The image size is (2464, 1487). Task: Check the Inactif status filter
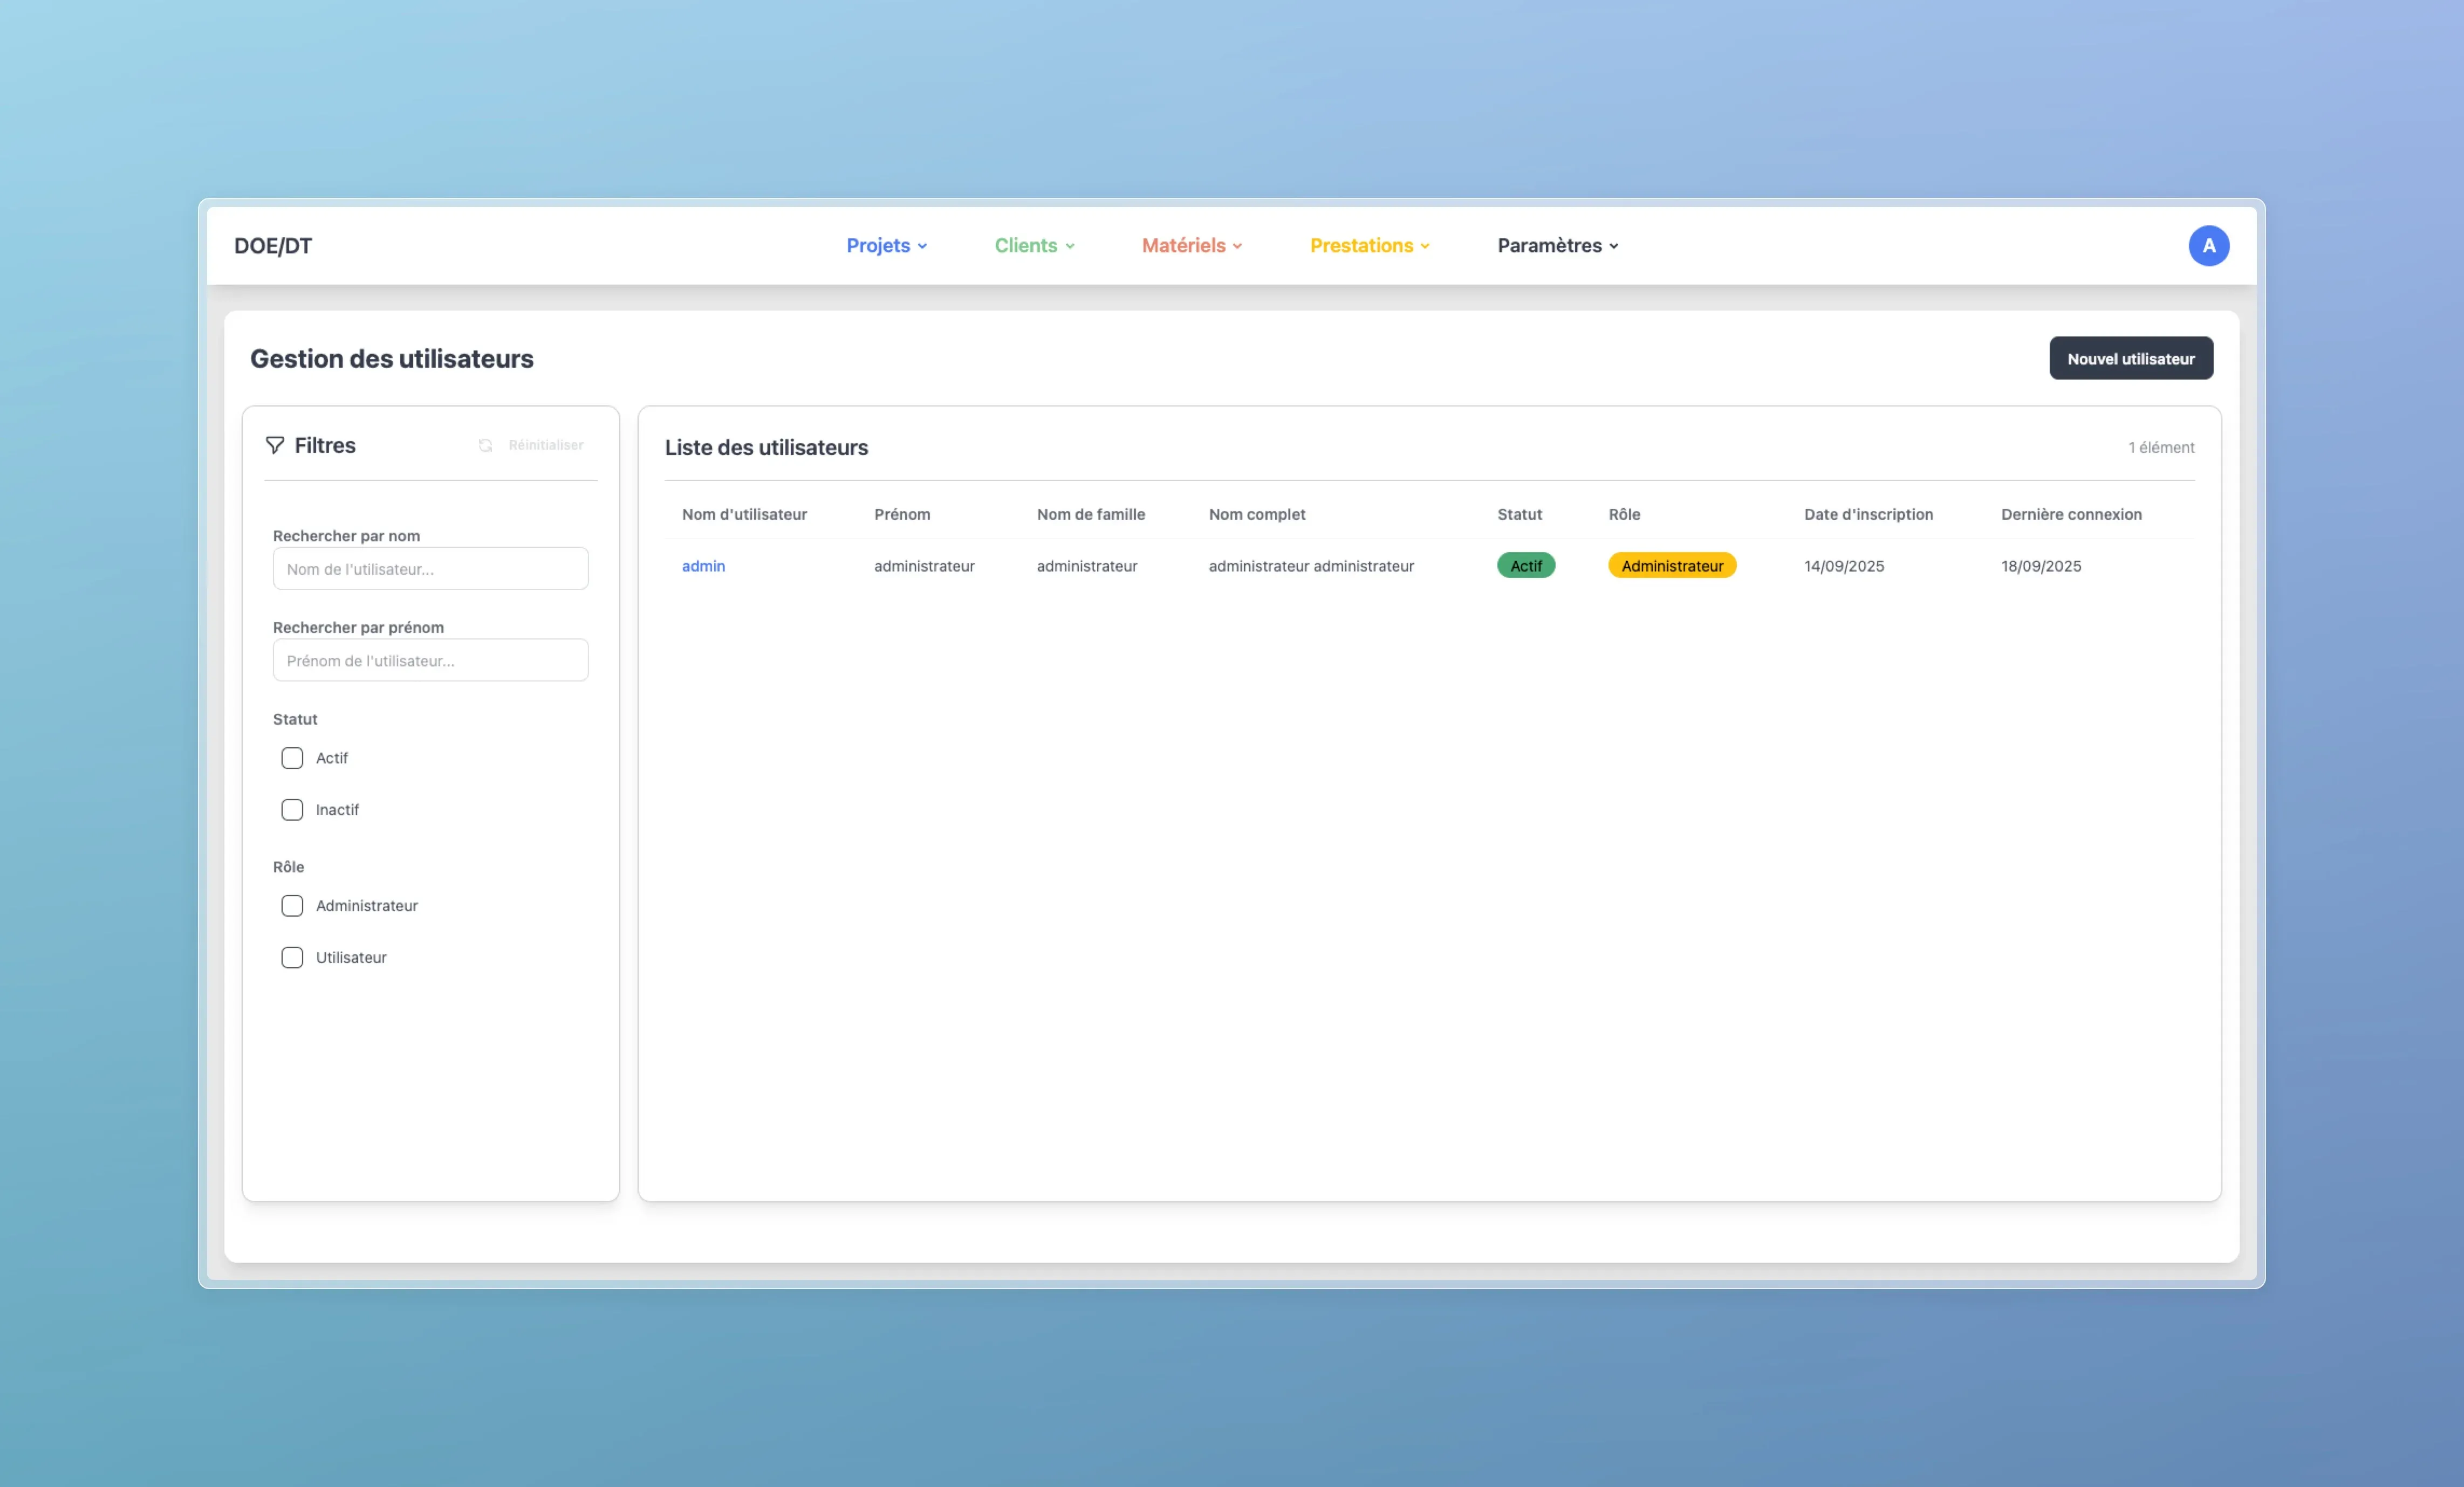(x=292, y=810)
